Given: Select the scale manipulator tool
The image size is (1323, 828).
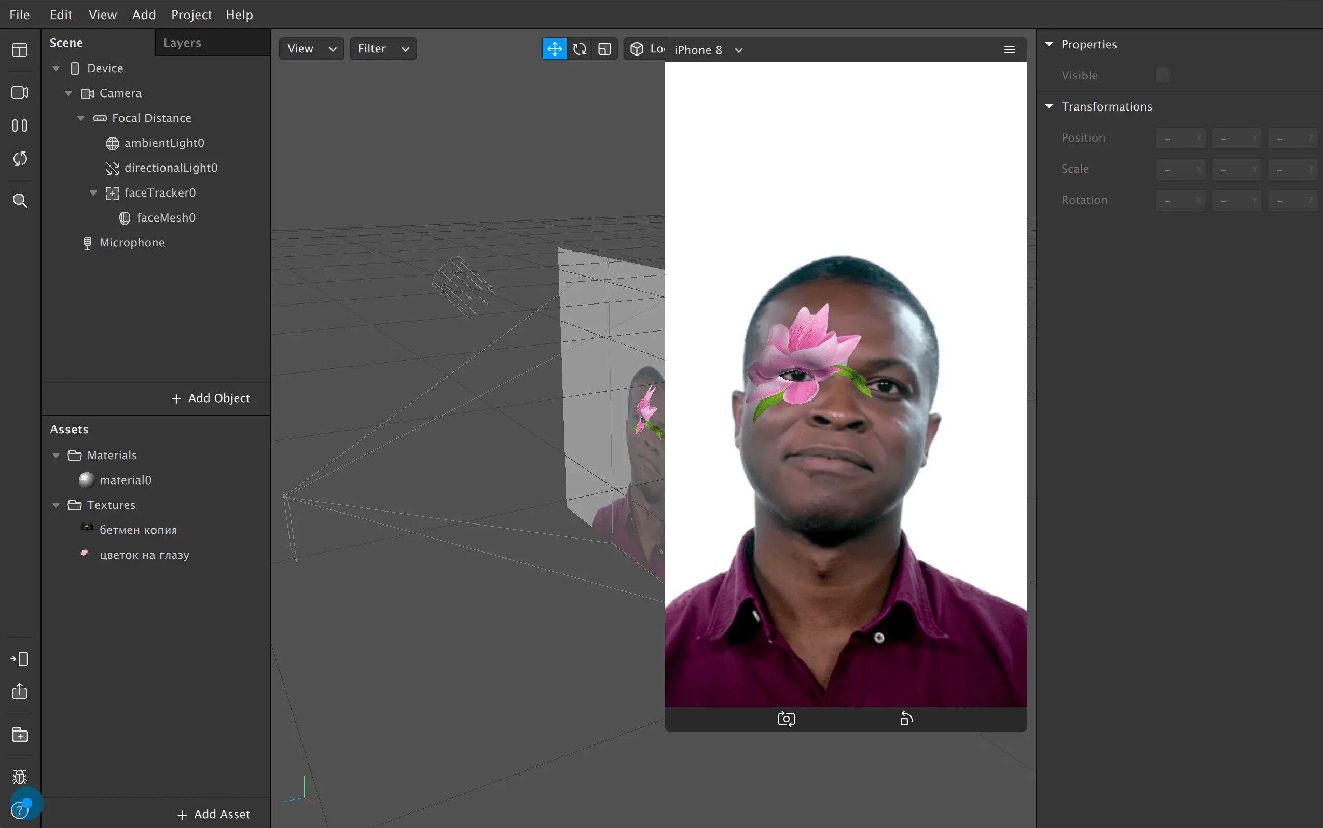Looking at the screenshot, I should [604, 49].
